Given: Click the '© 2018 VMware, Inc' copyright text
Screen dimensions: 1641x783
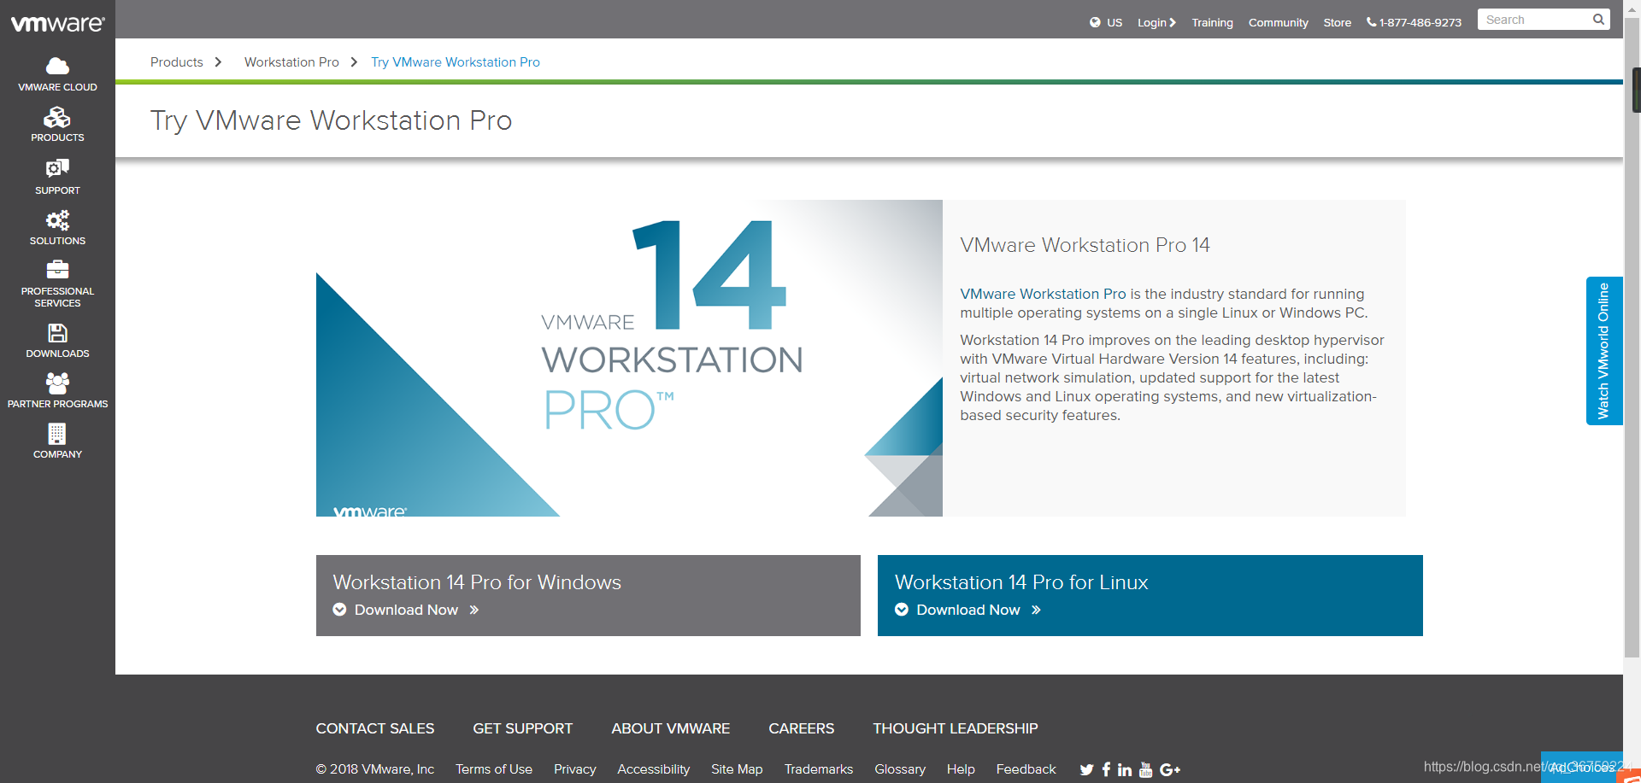Looking at the screenshot, I should 375,769.
